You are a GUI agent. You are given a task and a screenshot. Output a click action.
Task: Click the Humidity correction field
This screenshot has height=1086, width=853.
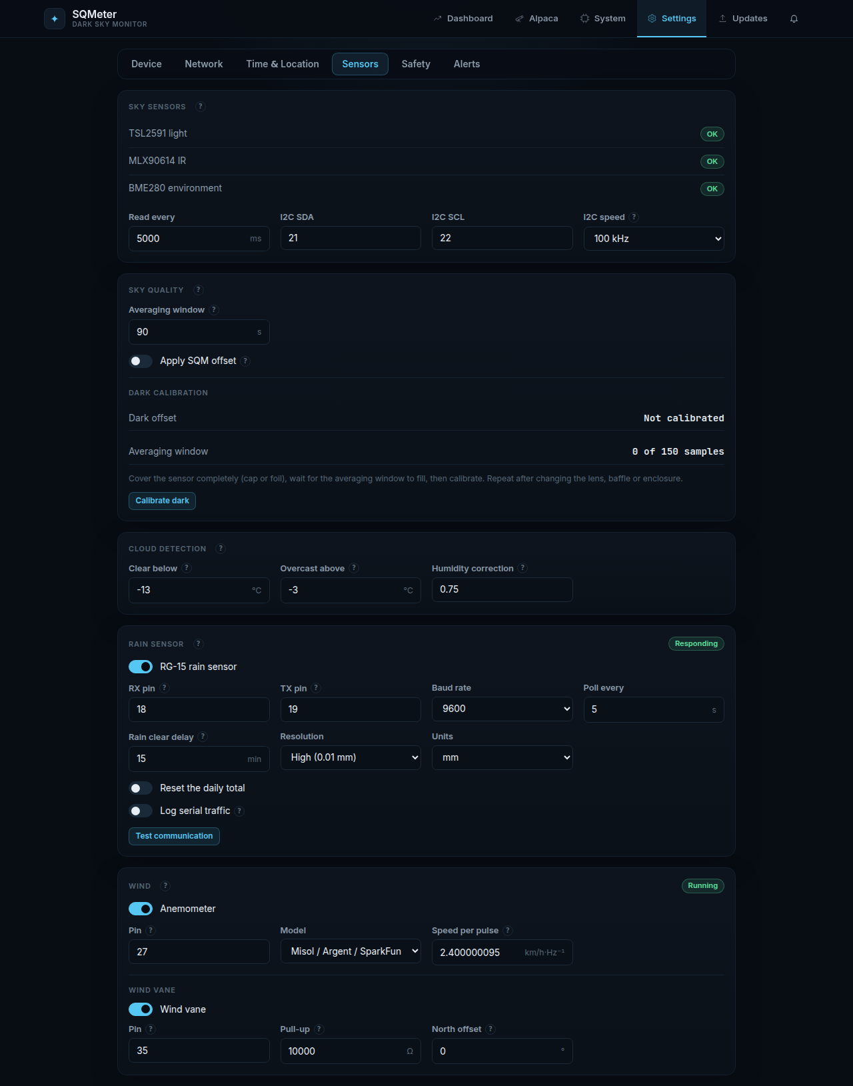(502, 589)
